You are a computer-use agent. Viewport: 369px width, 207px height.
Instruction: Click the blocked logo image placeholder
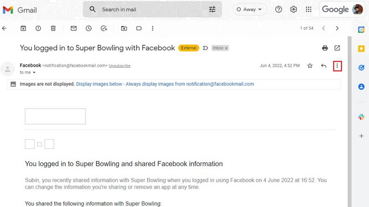point(55,116)
